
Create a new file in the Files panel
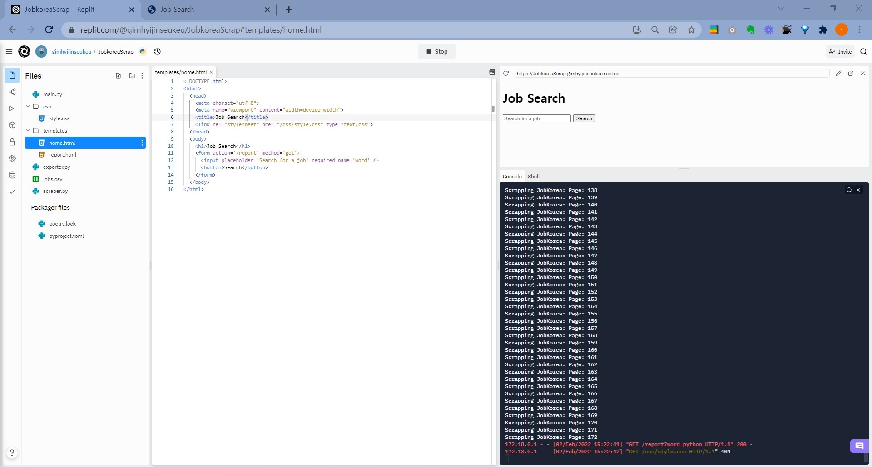(x=118, y=75)
